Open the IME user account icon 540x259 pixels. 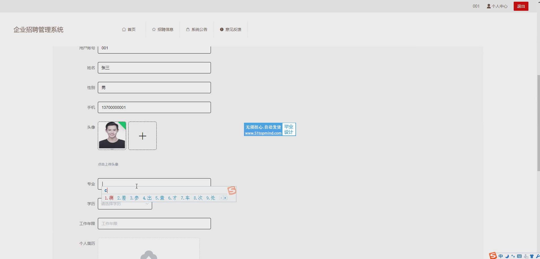click(526, 256)
